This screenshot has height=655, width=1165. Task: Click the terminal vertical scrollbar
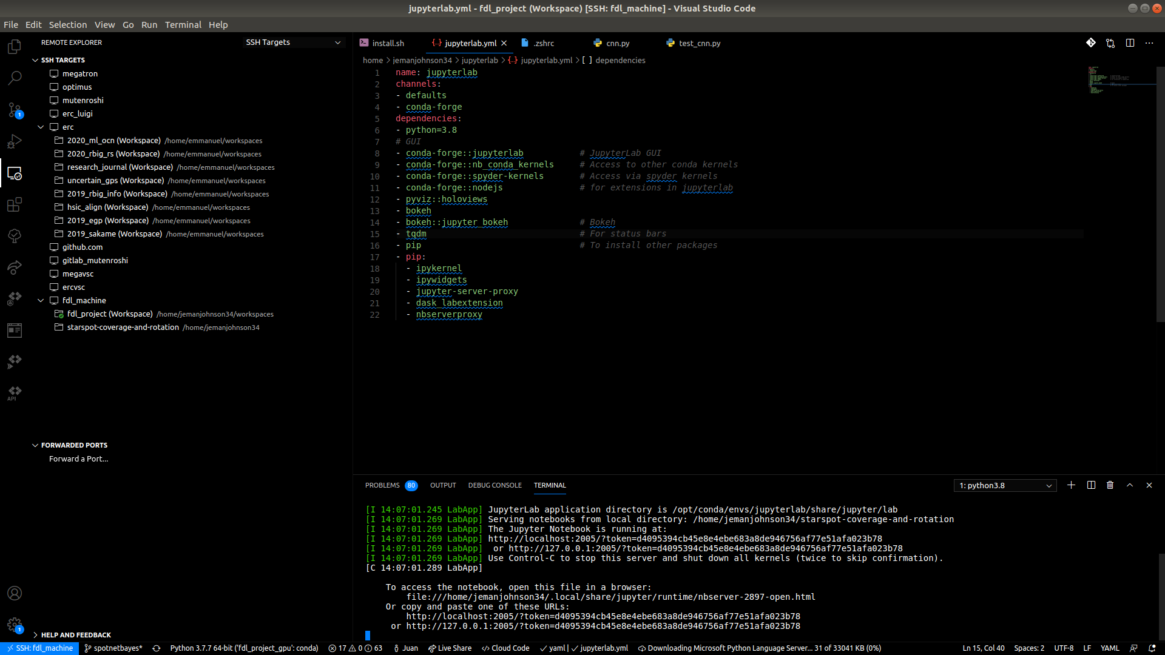tap(1161, 597)
